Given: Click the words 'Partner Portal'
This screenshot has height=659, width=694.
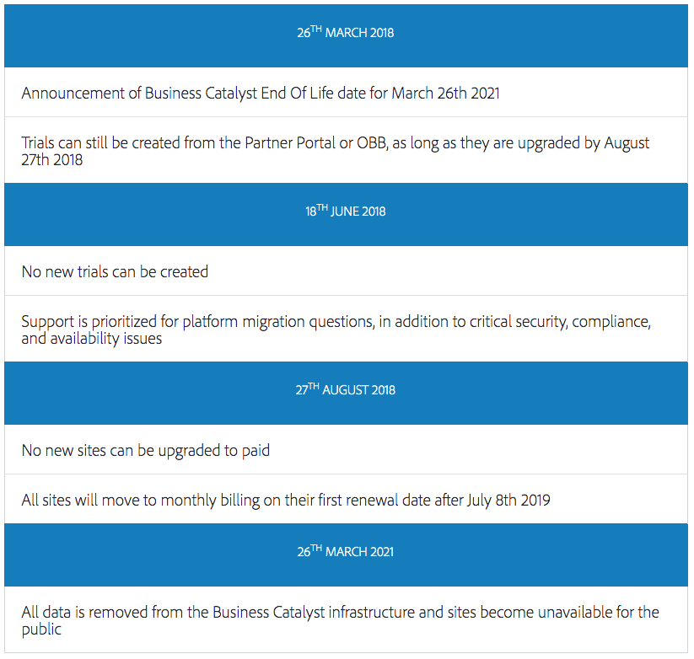Looking at the screenshot, I should [290, 143].
